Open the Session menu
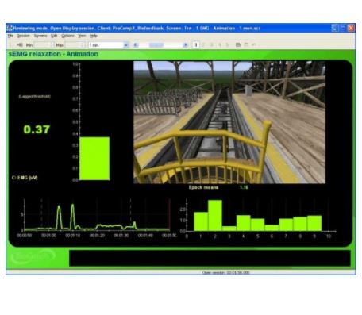The image size is (362, 315). pyautogui.click(x=24, y=36)
